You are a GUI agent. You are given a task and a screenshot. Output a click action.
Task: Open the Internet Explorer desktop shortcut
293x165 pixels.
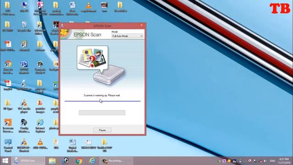(40, 126)
